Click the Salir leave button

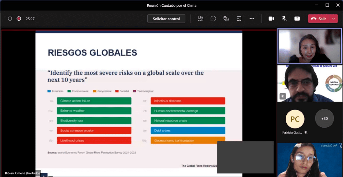(x=319, y=18)
